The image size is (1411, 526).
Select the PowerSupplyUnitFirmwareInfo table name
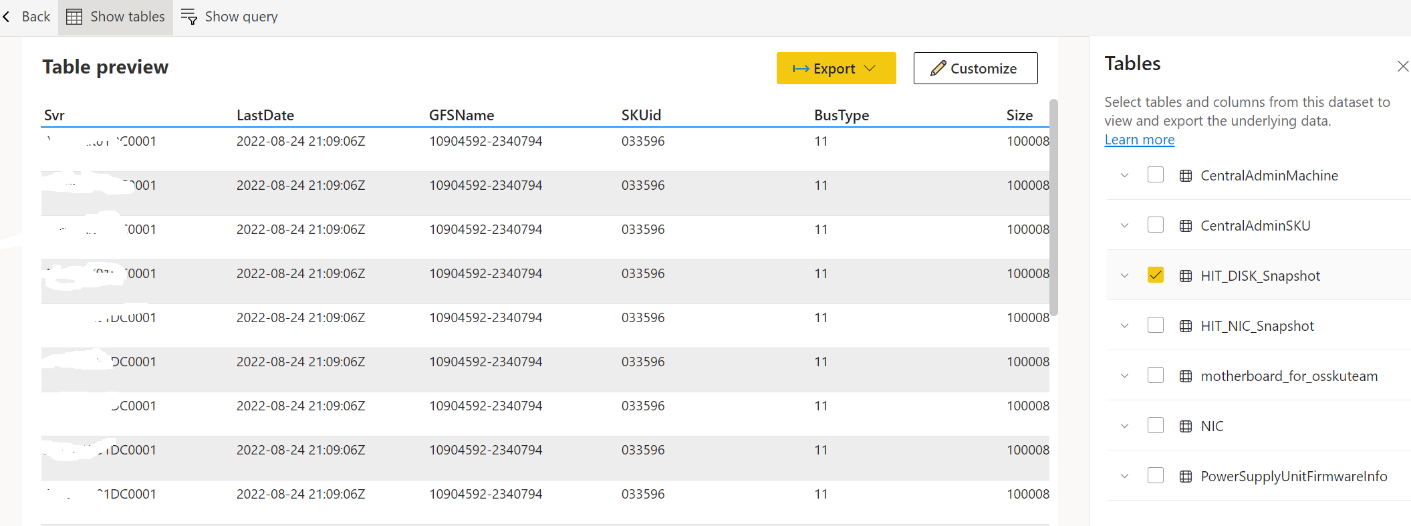[x=1294, y=477]
